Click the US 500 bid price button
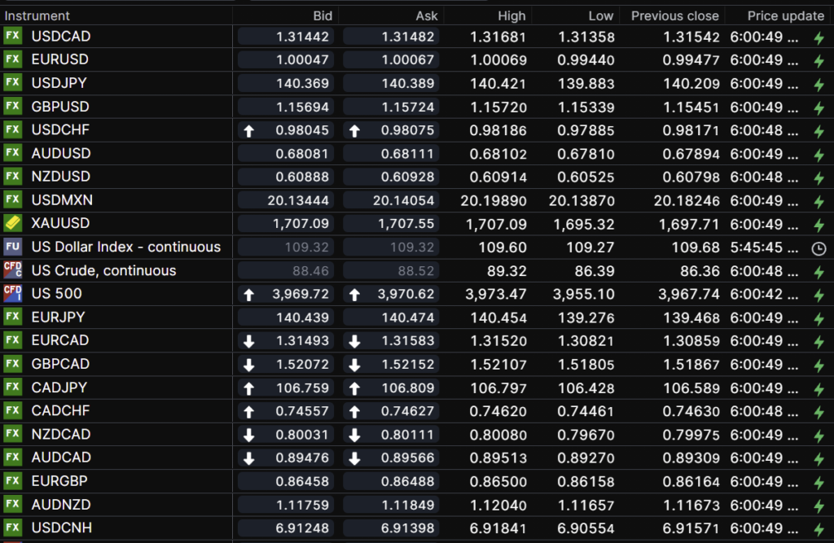The width and height of the screenshot is (834, 543). point(286,294)
